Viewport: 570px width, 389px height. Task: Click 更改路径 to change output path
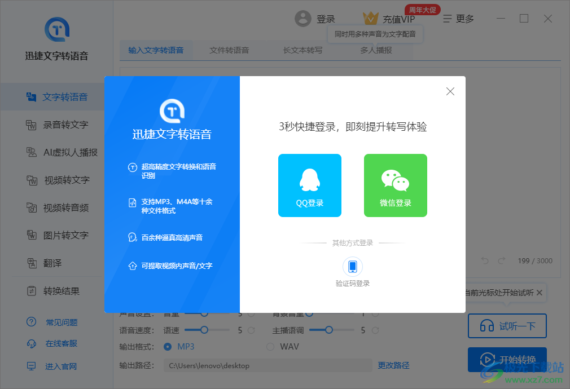pos(393,365)
